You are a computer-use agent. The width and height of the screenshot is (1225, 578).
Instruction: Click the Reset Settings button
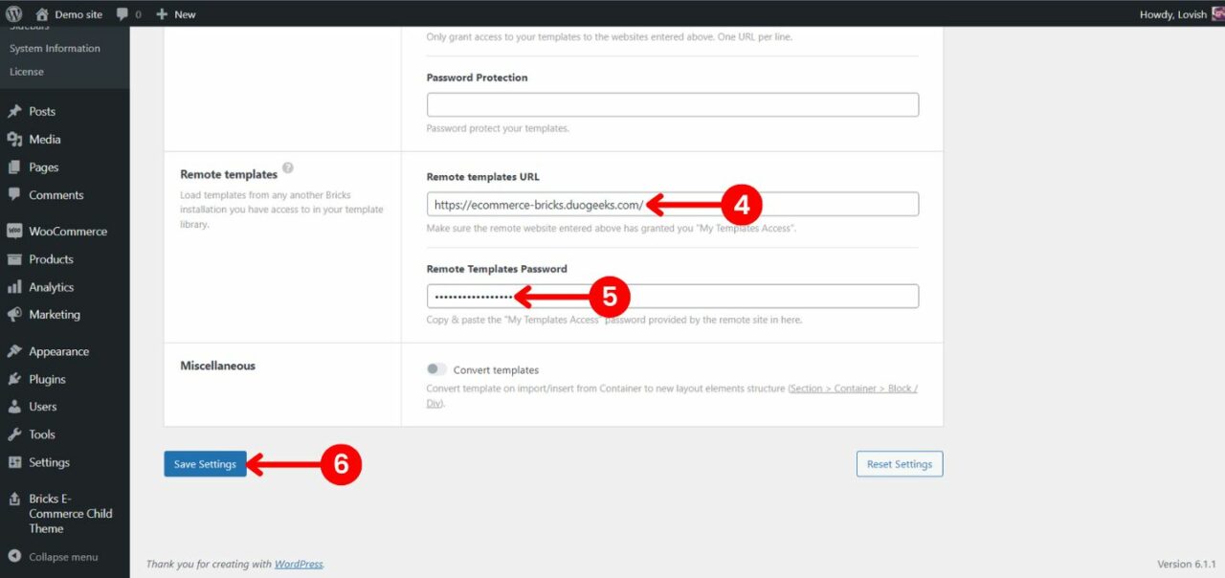tap(899, 463)
